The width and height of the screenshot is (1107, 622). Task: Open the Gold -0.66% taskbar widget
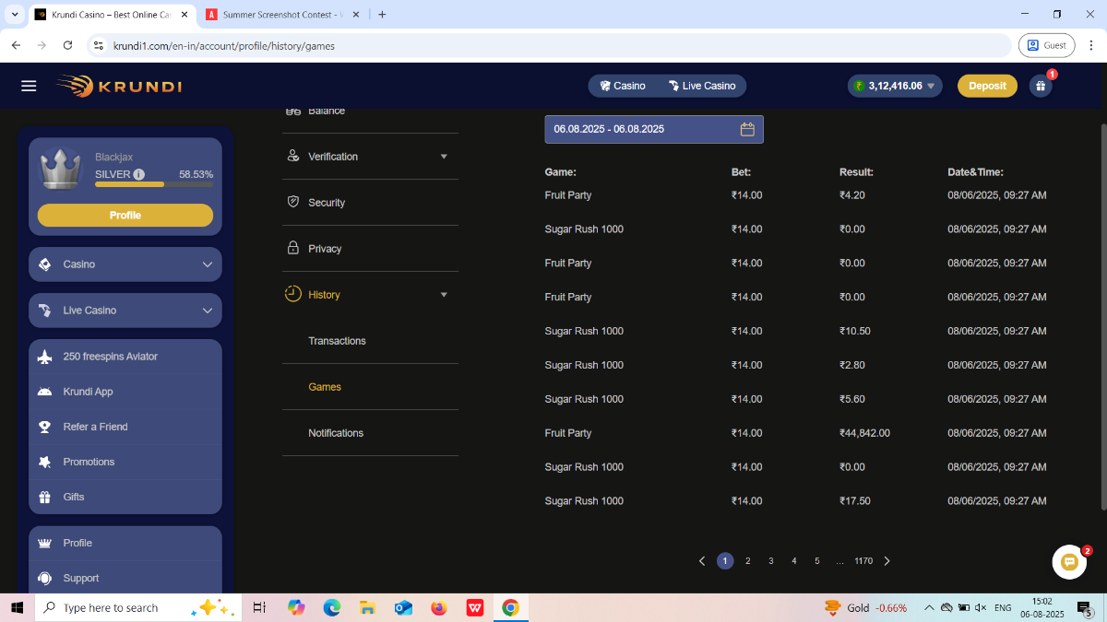pyautogui.click(x=865, y=608)
